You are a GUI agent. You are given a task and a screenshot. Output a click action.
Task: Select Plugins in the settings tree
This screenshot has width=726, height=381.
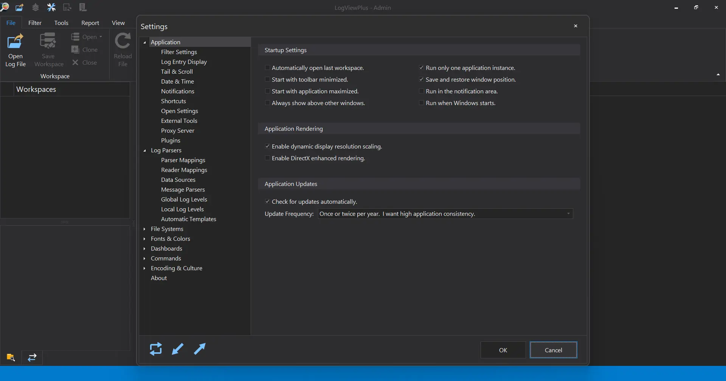click(x=171, y=140)
